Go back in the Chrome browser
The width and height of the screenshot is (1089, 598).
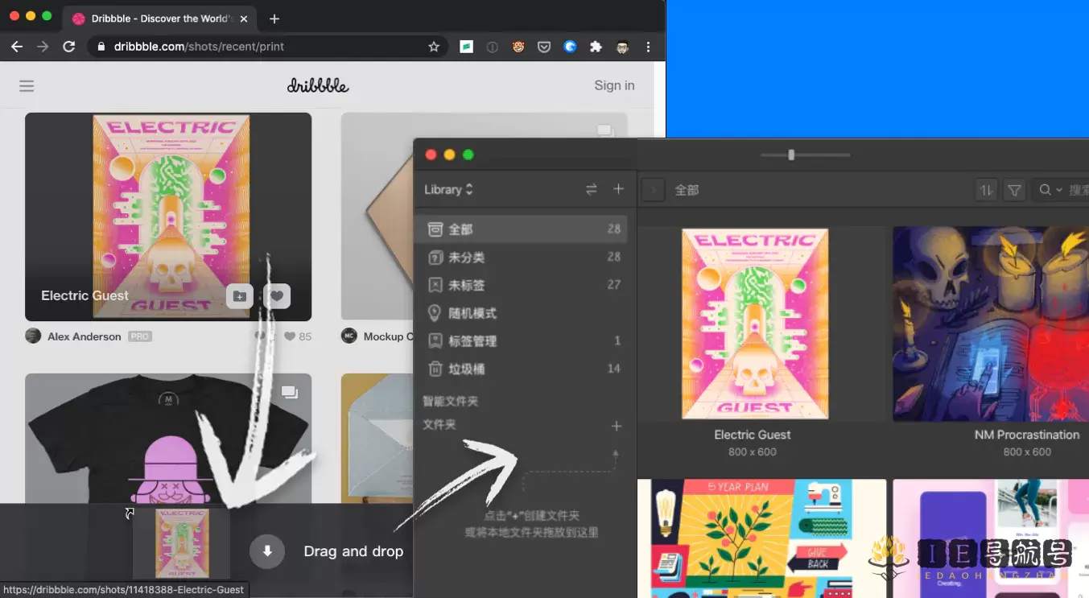pos(16,47)
